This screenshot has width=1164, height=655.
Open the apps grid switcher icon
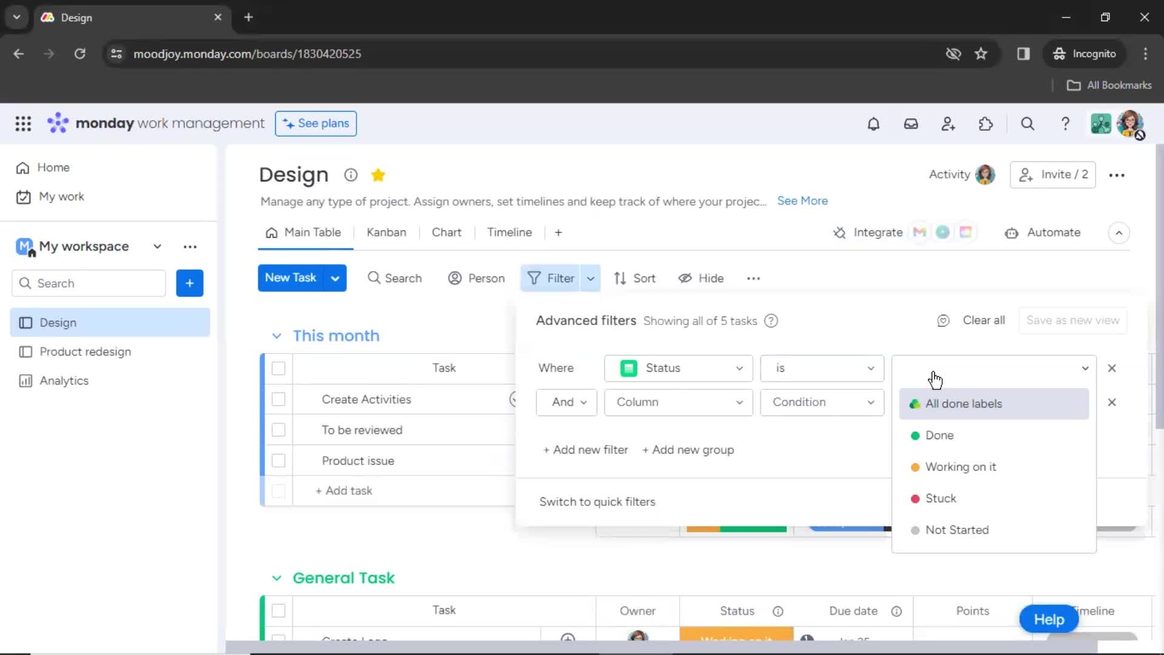[x=23, y=124]
